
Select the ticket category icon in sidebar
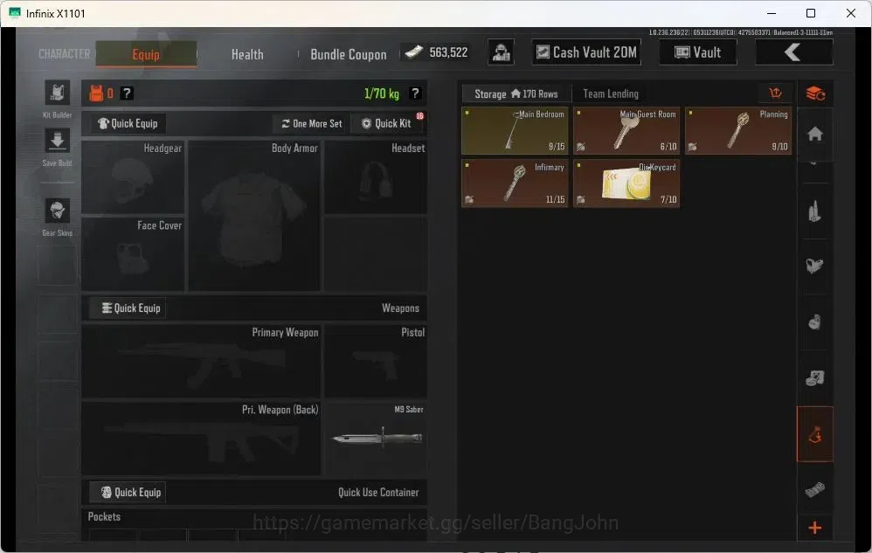(815, 489)
